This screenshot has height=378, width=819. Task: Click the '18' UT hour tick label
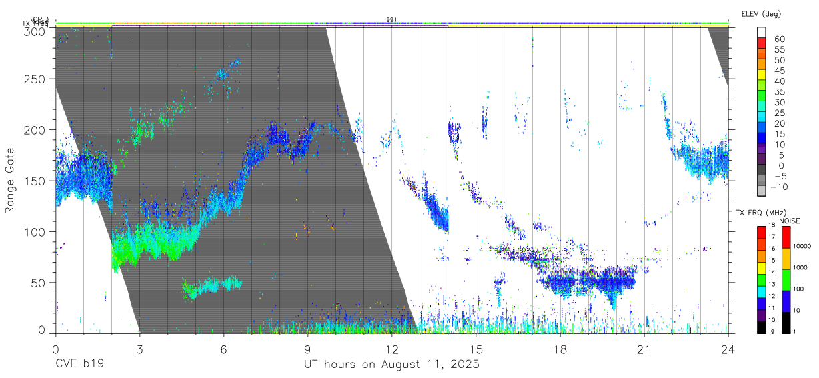click(560, 349)
